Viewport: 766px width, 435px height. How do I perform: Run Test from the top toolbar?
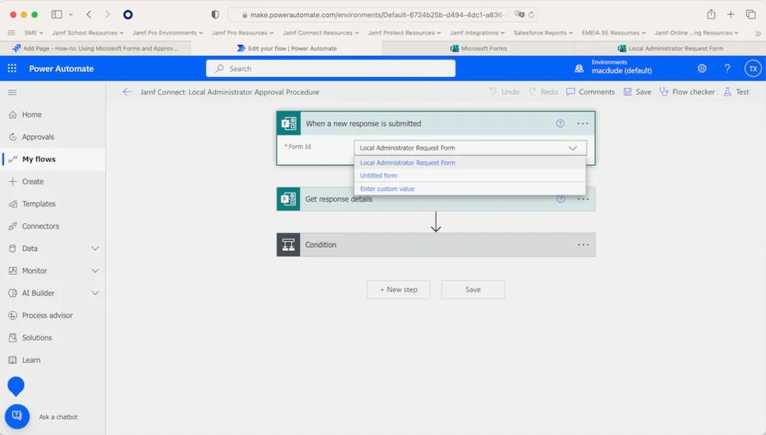(x=736, y=92)
